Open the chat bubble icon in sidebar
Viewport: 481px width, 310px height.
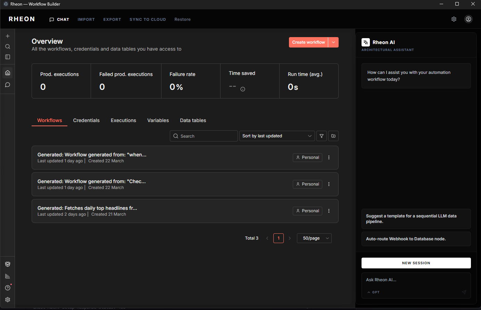pos(8,85)
